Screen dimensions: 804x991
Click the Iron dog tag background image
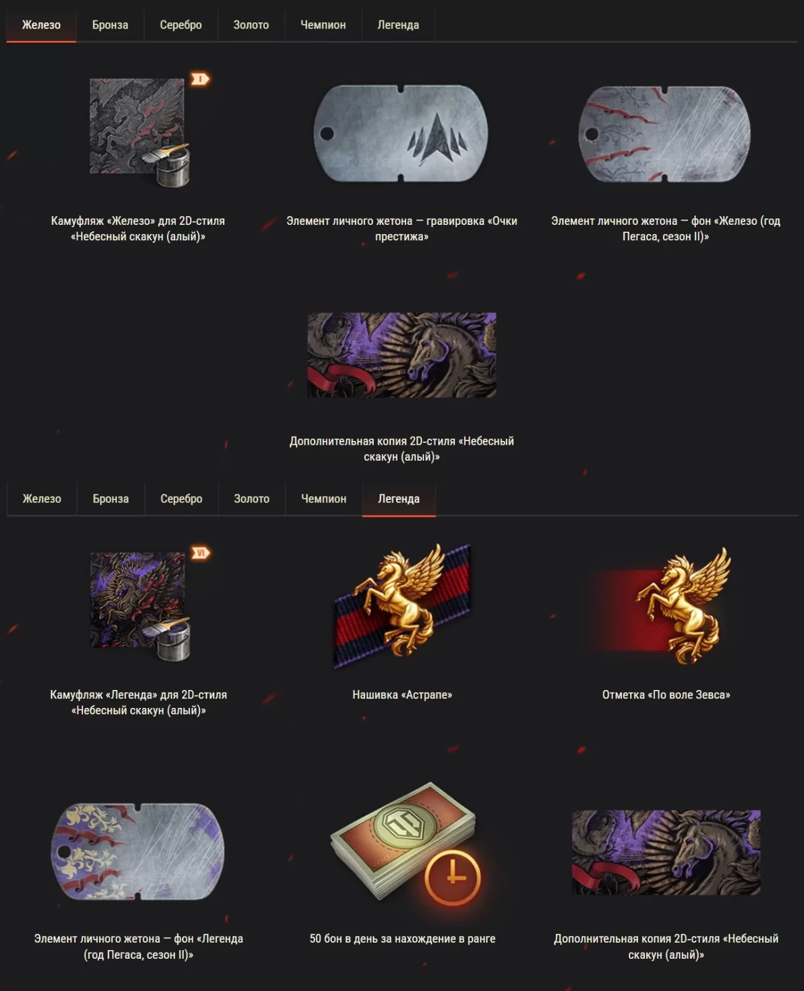tap(665, 134)
